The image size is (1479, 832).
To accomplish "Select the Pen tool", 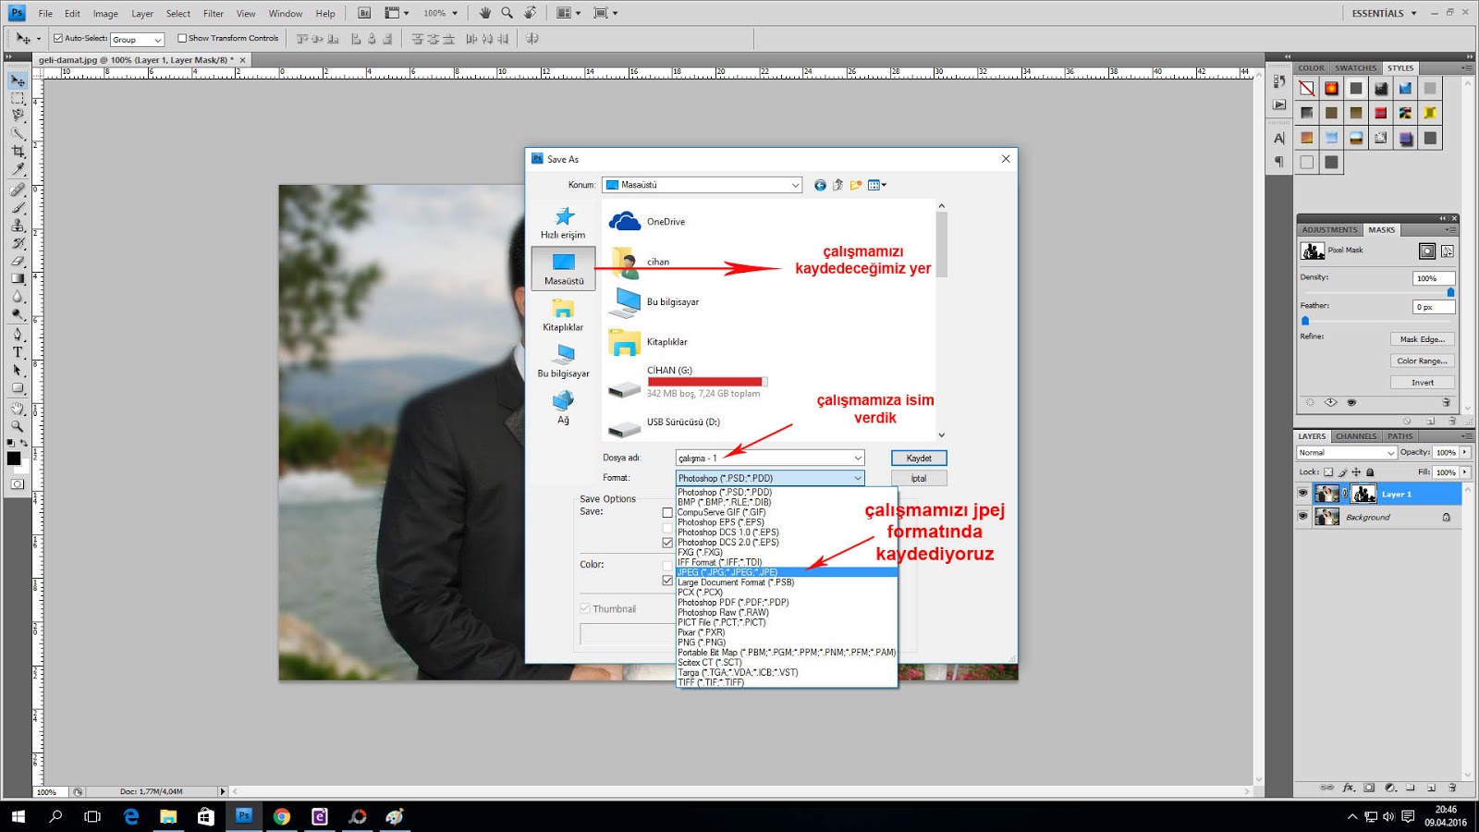I will pos(18,335).
